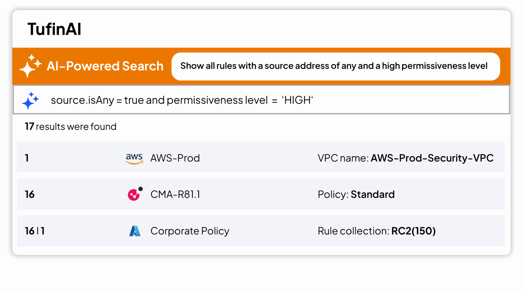Click the TufinAI title
The height and width of the screenshot is (291, 523).
pyautogui.click(x=54, y=29)
